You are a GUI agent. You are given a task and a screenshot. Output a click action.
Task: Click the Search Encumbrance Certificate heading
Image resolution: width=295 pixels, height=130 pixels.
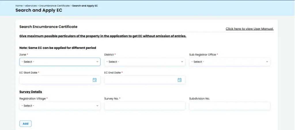coord(48,27)
